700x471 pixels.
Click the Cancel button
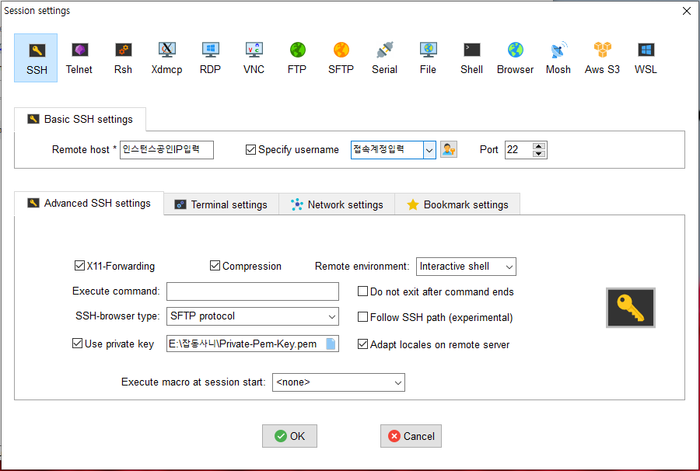click(411, 436)
